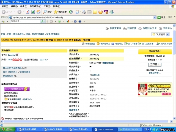Click the Yahoo Messenger toolbar icon

[x=106, y=12]
